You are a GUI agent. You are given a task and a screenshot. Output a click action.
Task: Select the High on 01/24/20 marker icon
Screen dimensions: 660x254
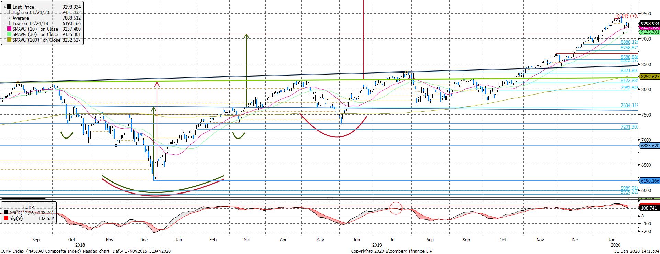tap(9, 12)
